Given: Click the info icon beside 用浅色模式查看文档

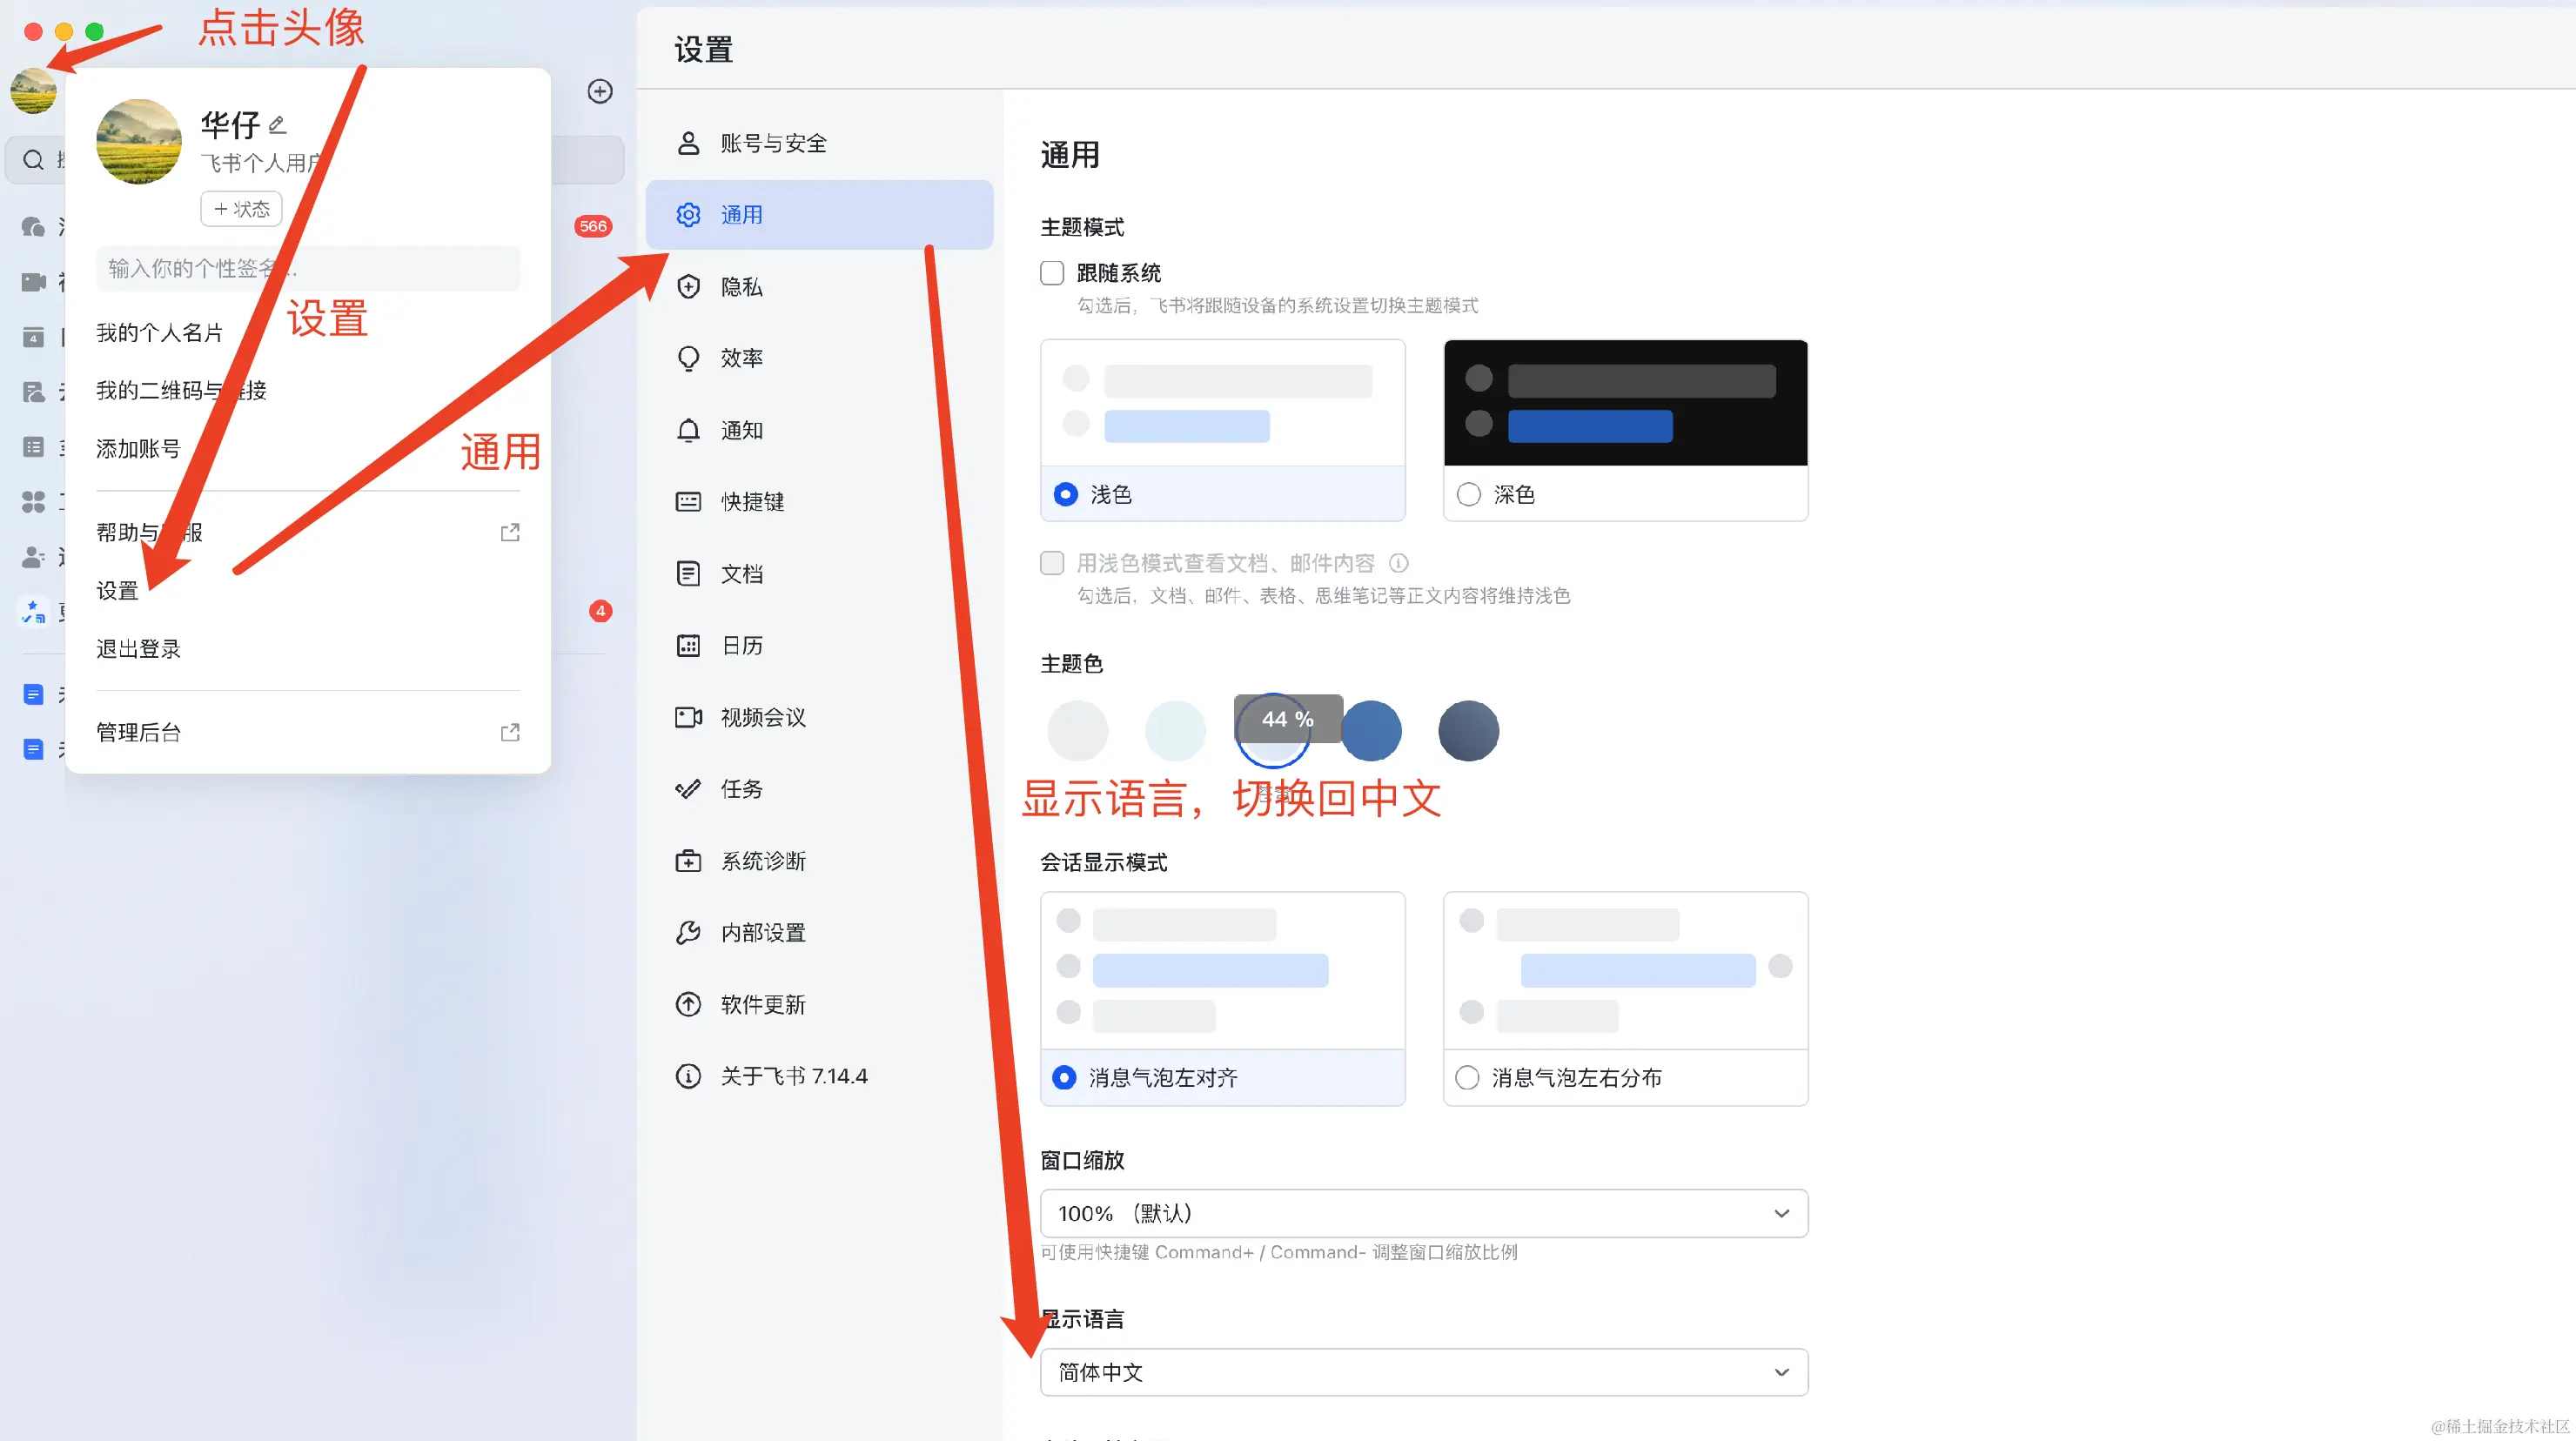Looking at the screenshot, I should pyautogui.click(x=1399, y=563).
